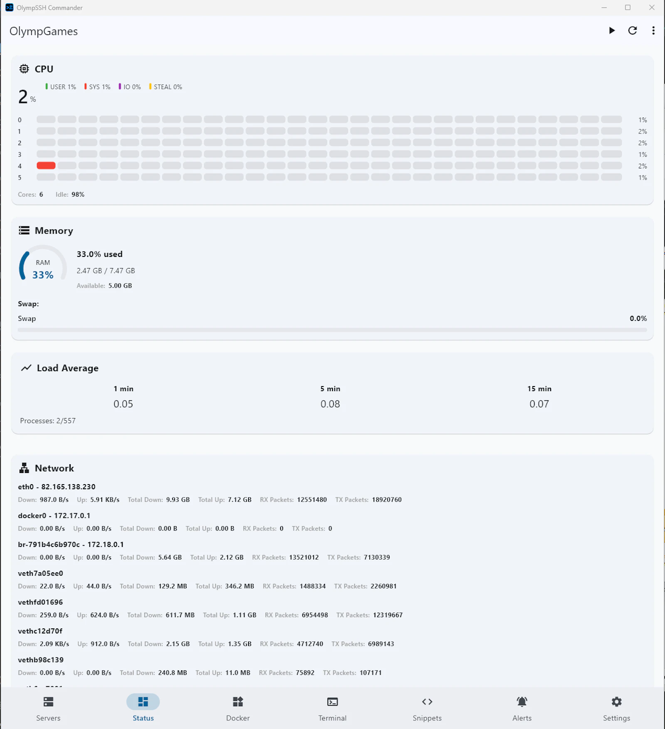Image resolution: width=665 pixels, height=729 pixels.
Task: Open the Alerts tab label
Action: 522,718
